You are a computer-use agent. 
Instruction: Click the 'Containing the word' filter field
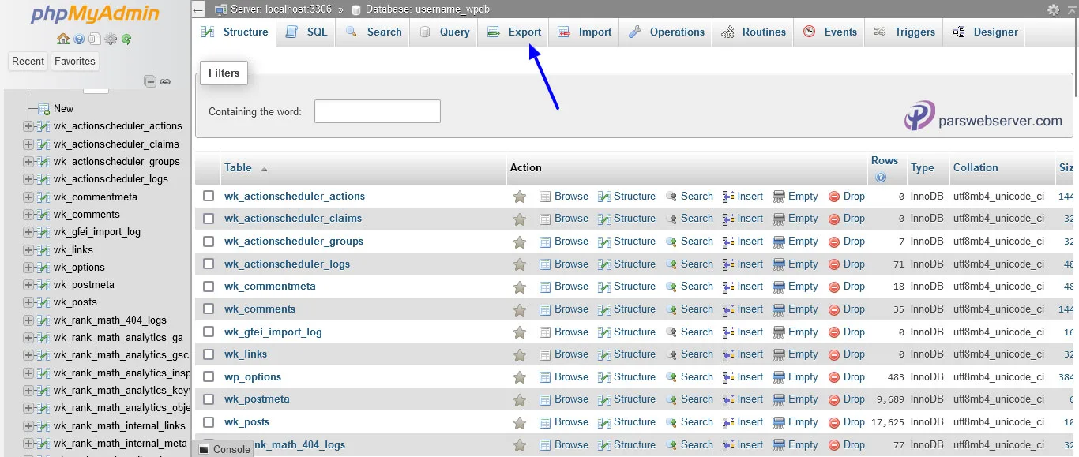377,111
